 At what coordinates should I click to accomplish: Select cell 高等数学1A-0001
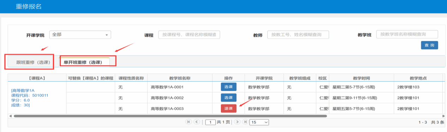pos(180,87)
